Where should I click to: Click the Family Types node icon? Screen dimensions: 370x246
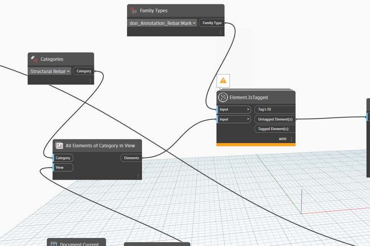(x=133, y=11)
